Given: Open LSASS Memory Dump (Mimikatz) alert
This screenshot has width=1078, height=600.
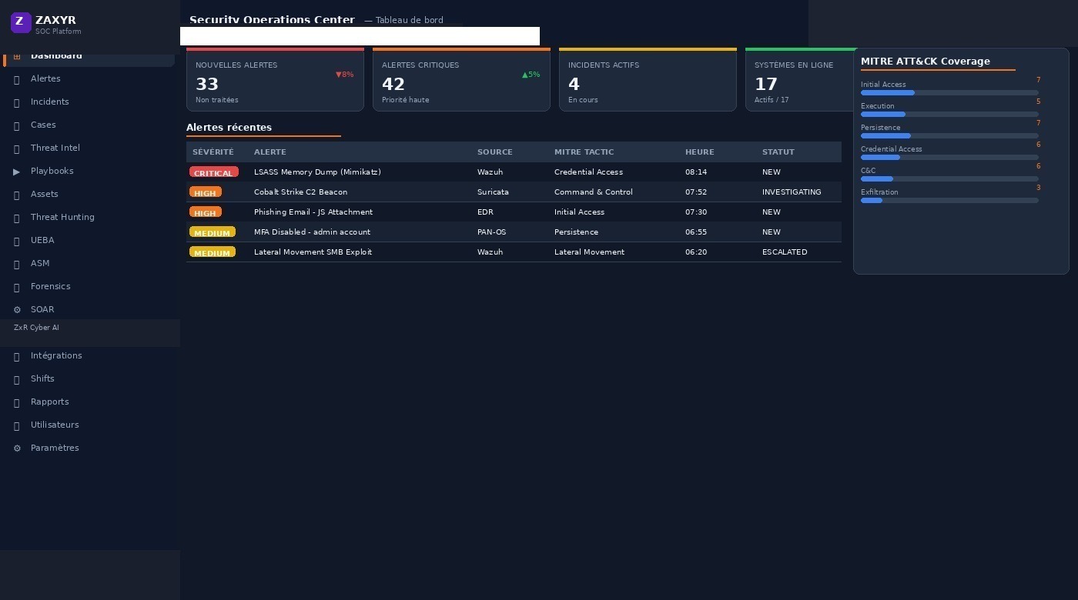Looking at the screenshot, I should pyautogui.click(x=317, y=172).
